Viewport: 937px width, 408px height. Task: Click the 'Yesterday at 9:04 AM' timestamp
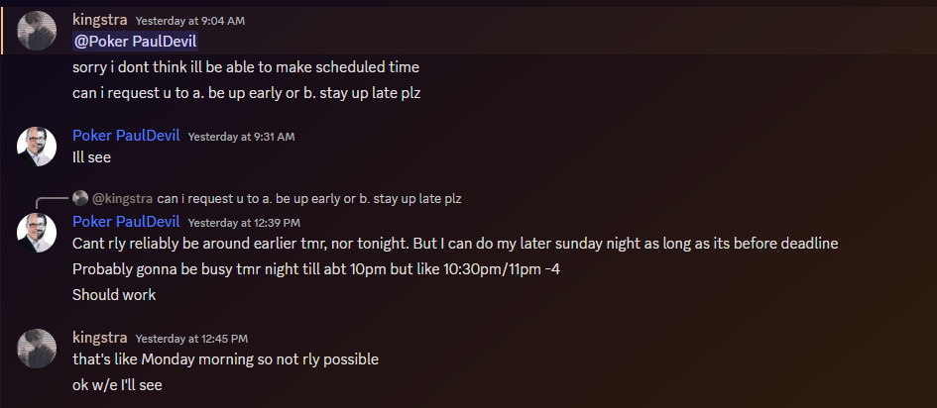190,21
